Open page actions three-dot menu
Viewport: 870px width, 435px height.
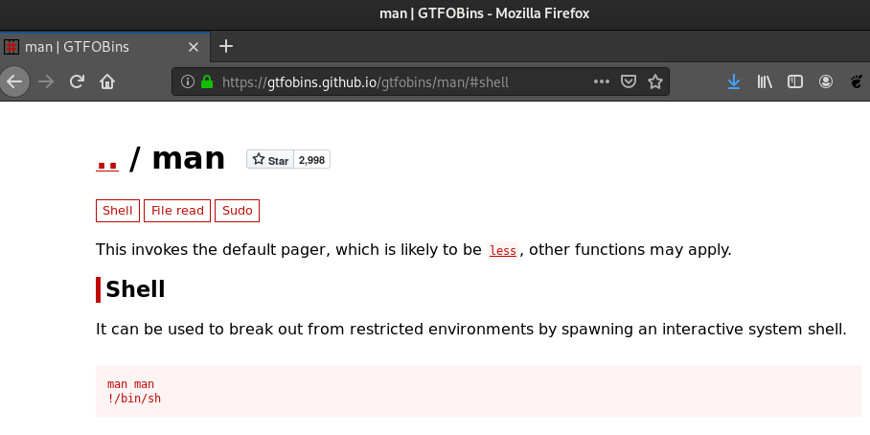[x=602, y=82]
